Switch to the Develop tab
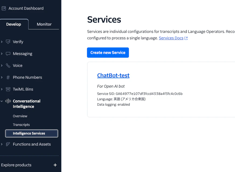Image resolution: width=235 pixels, height=172 pixels. 14,24
